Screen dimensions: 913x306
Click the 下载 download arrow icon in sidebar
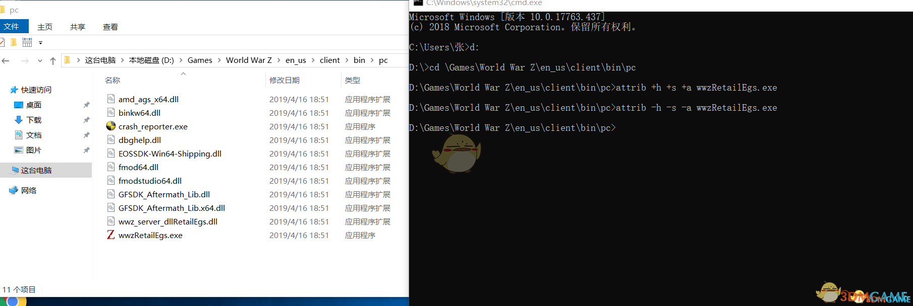coord(19,120)
